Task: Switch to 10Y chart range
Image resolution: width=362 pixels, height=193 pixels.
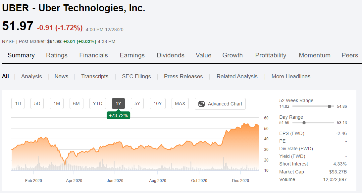Action: tap(158, 103)
